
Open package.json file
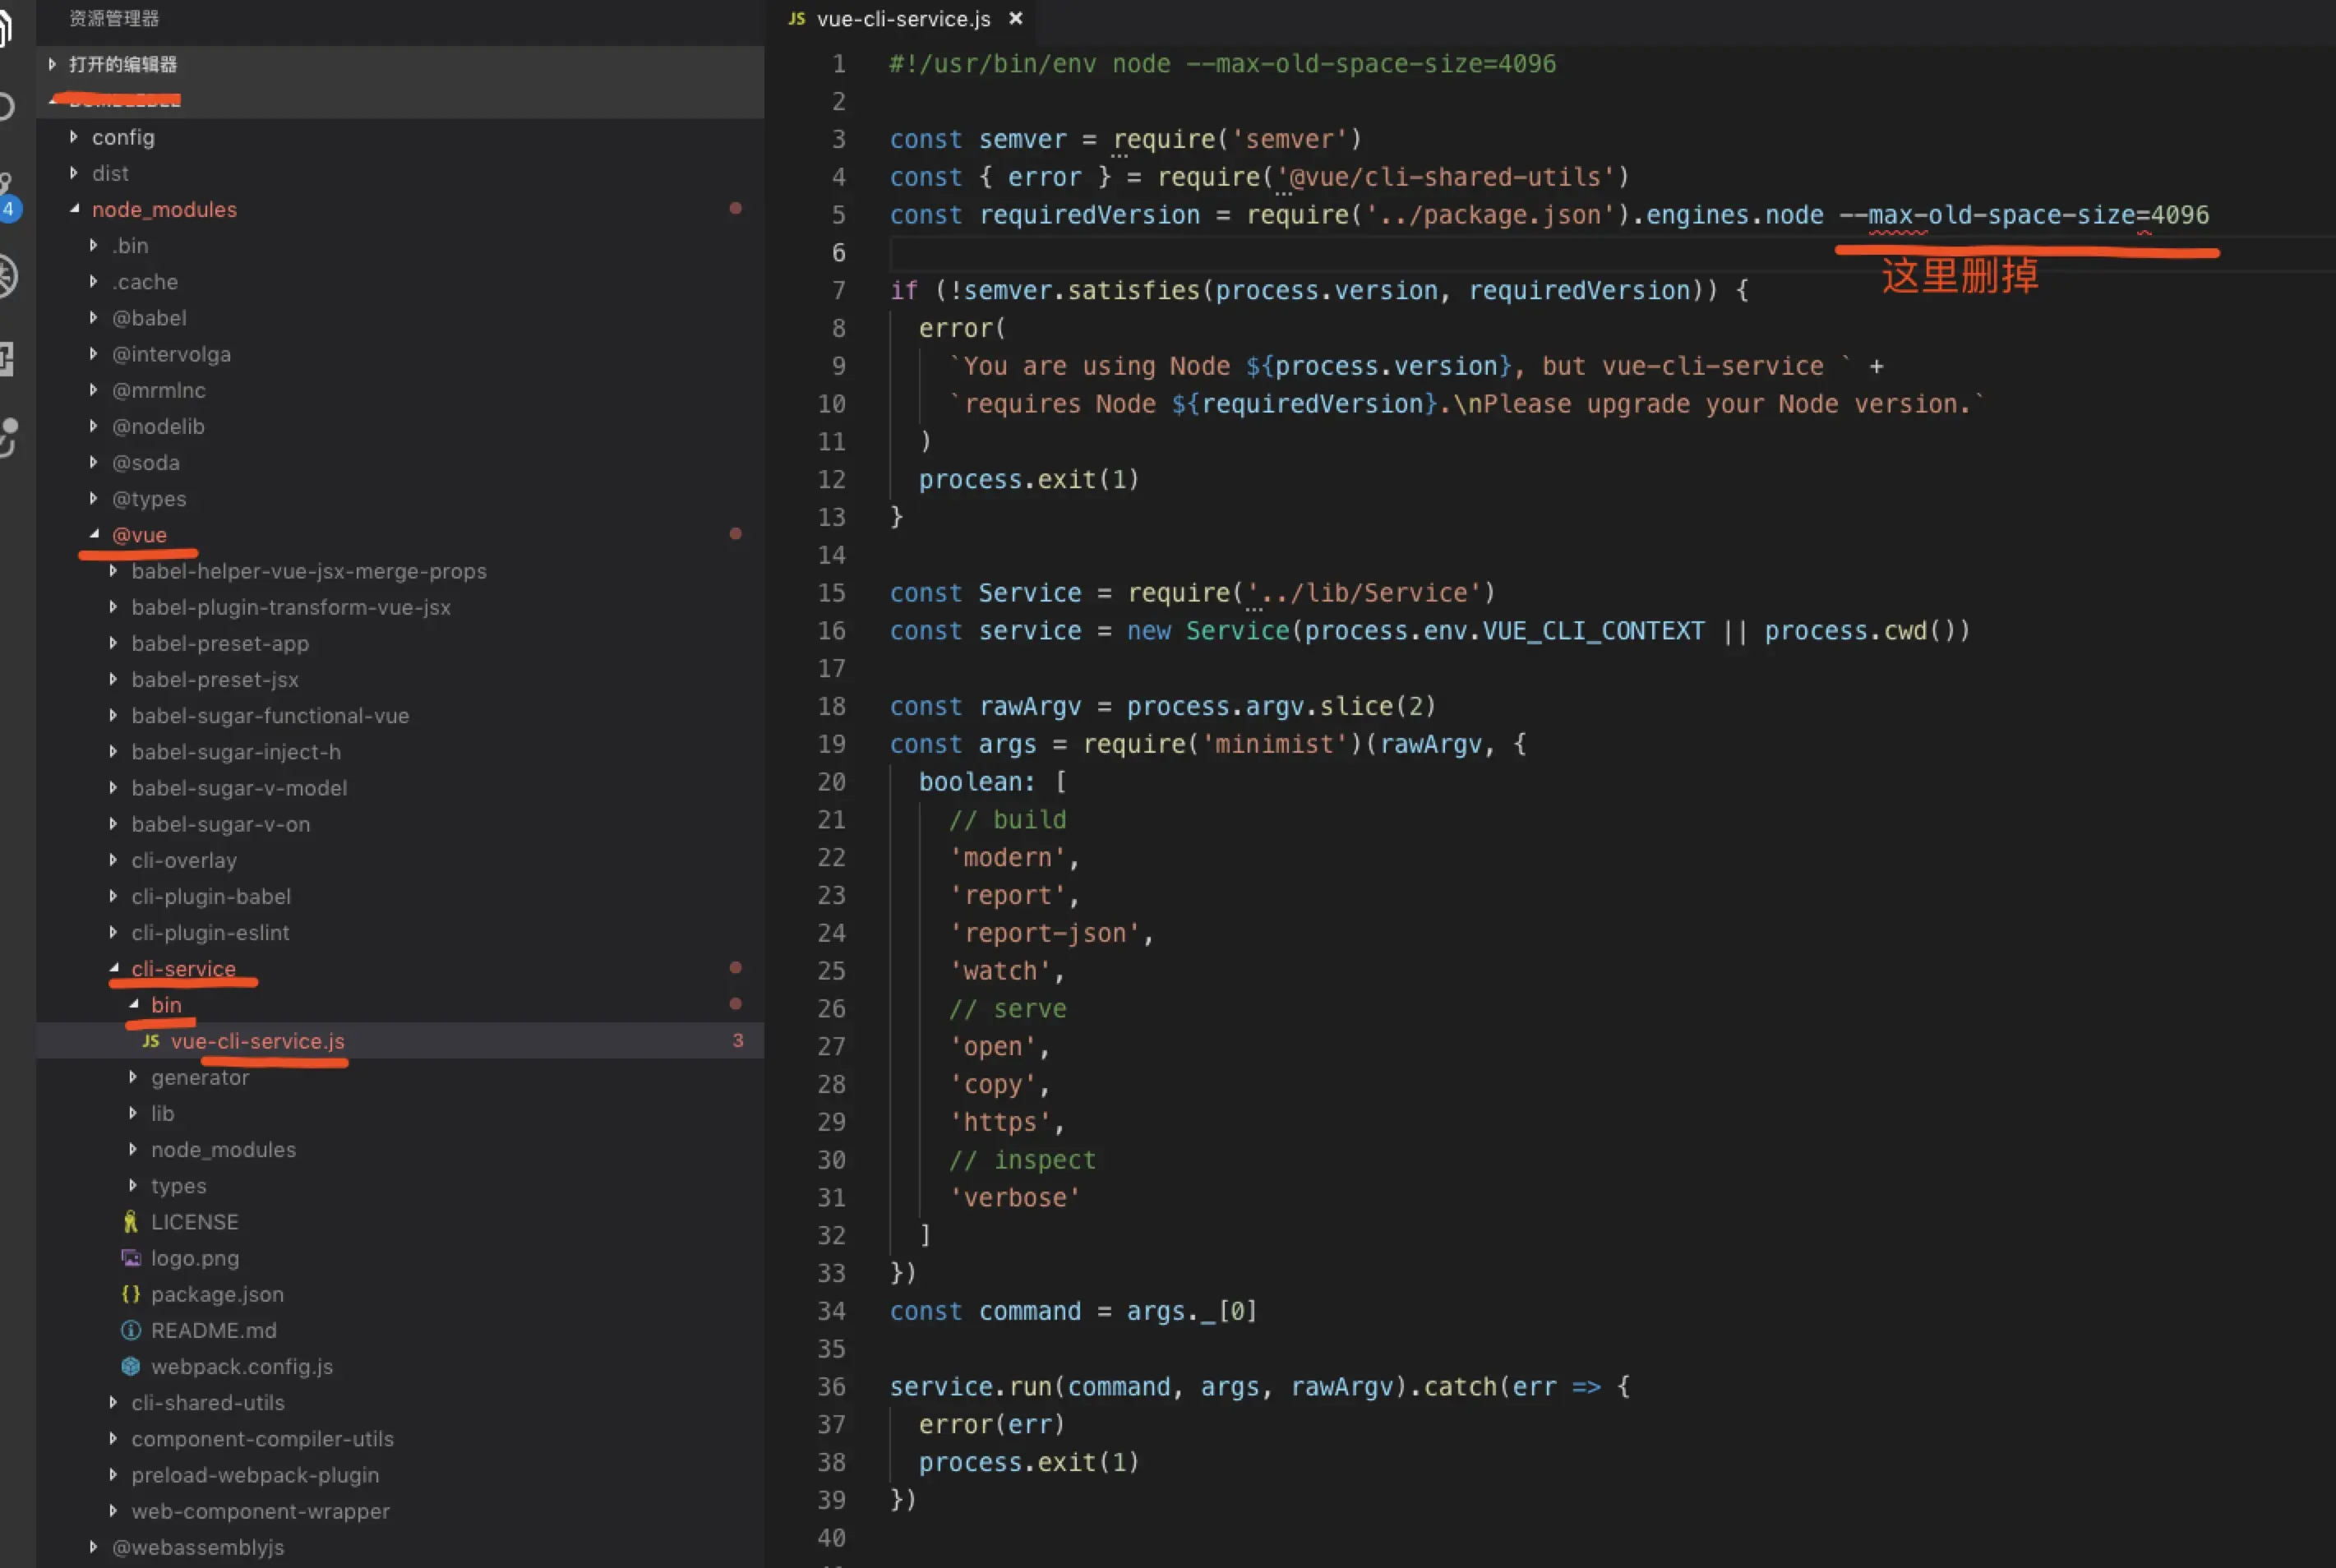pyautogui.click(x=400, y=1294)
